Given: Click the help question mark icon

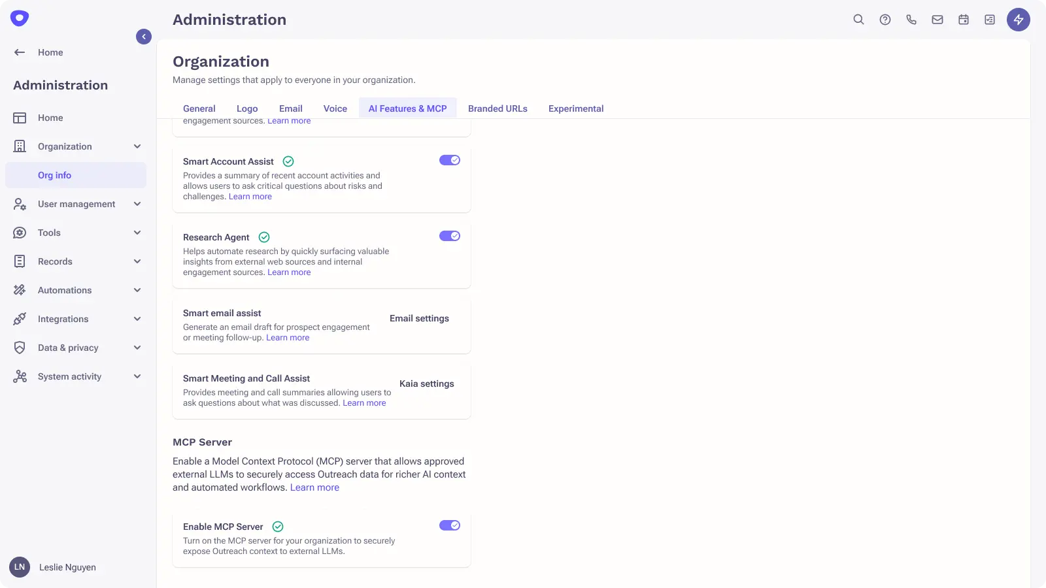Looking at the screenshot, I should (x=885, y=20).
